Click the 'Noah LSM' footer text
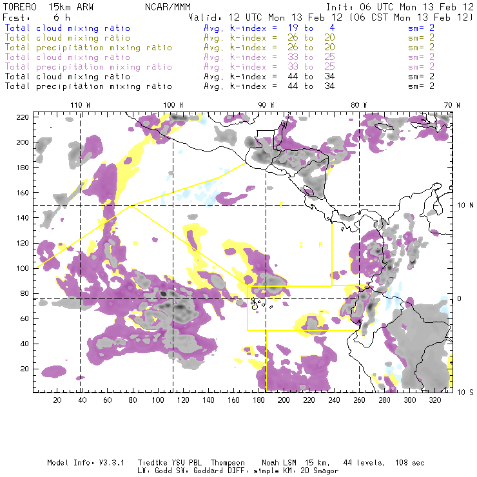 (279, 463)
